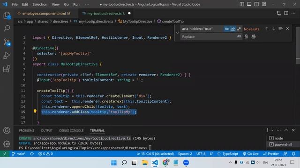Open the Extensions view

click(x=7, y=69)
